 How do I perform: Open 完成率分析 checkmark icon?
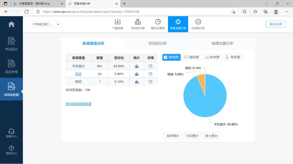tap(198, 22)
